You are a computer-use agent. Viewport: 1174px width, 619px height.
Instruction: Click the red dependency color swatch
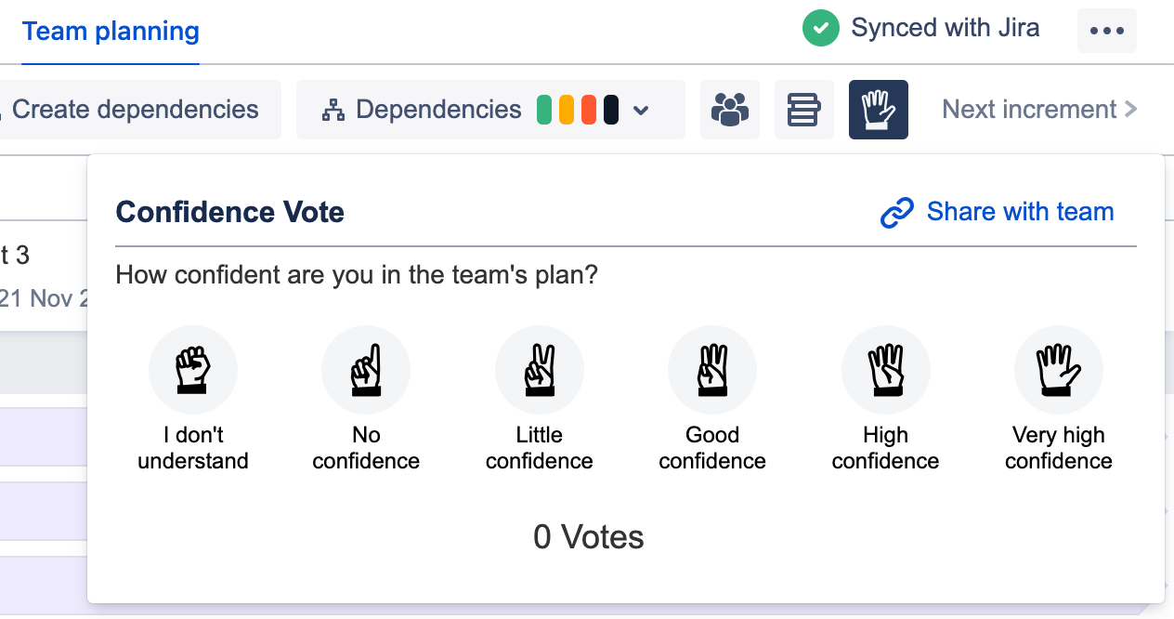click(589, 110)
